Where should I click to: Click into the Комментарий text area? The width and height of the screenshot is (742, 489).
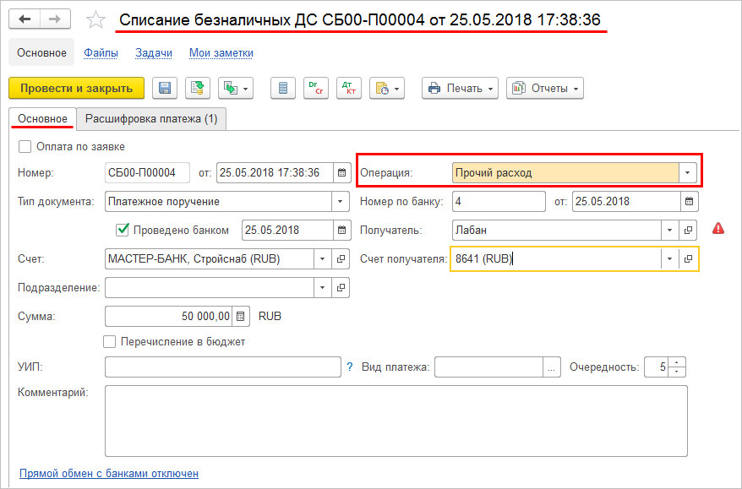(396, 421)
